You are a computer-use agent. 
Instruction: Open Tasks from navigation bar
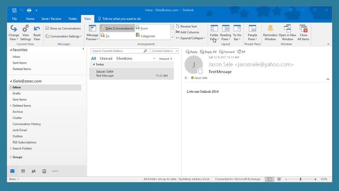[44, 171]
